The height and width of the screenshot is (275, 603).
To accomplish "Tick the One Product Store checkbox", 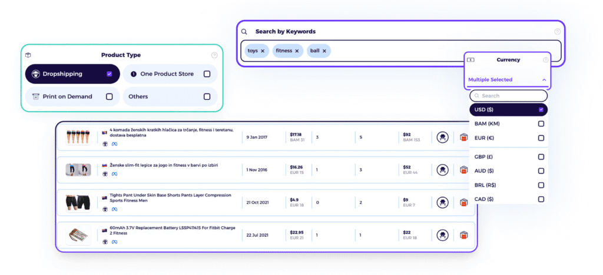I will [207, 74].
